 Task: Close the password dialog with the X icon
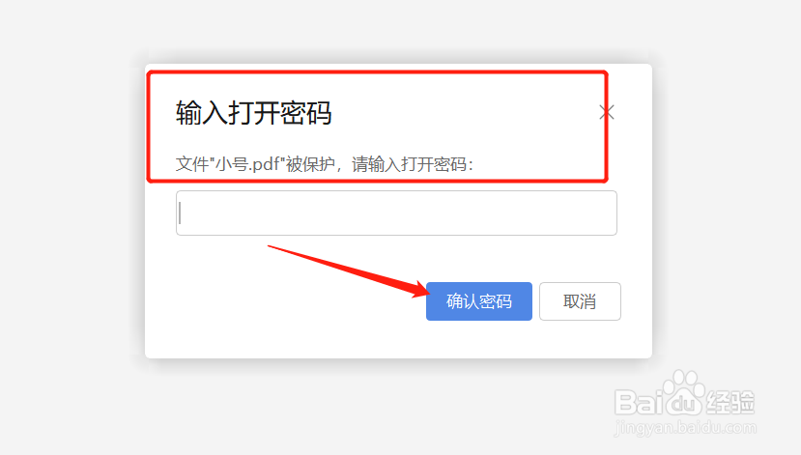607,112
